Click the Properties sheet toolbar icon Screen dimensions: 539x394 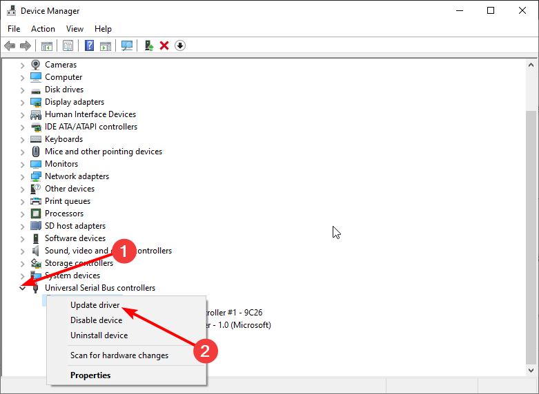click(x=68, y=45)
